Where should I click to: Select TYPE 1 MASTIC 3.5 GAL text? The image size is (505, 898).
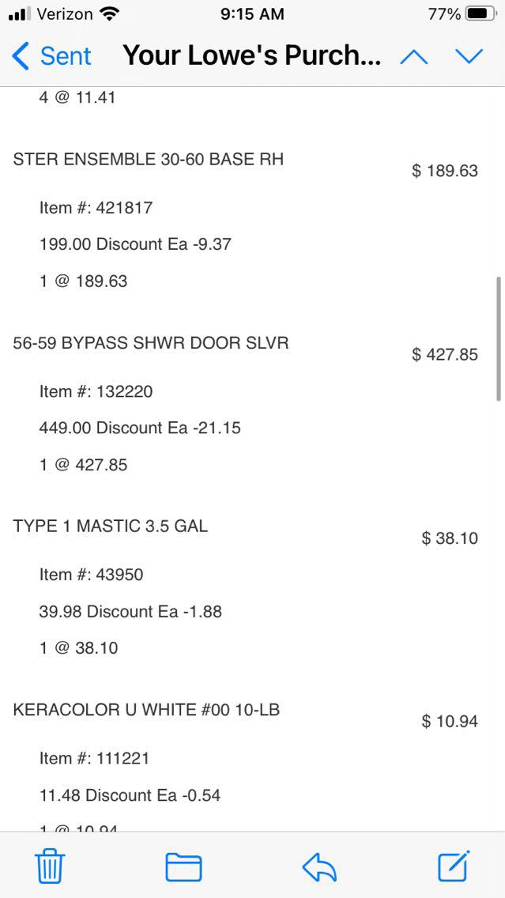[x=111, y=526]
